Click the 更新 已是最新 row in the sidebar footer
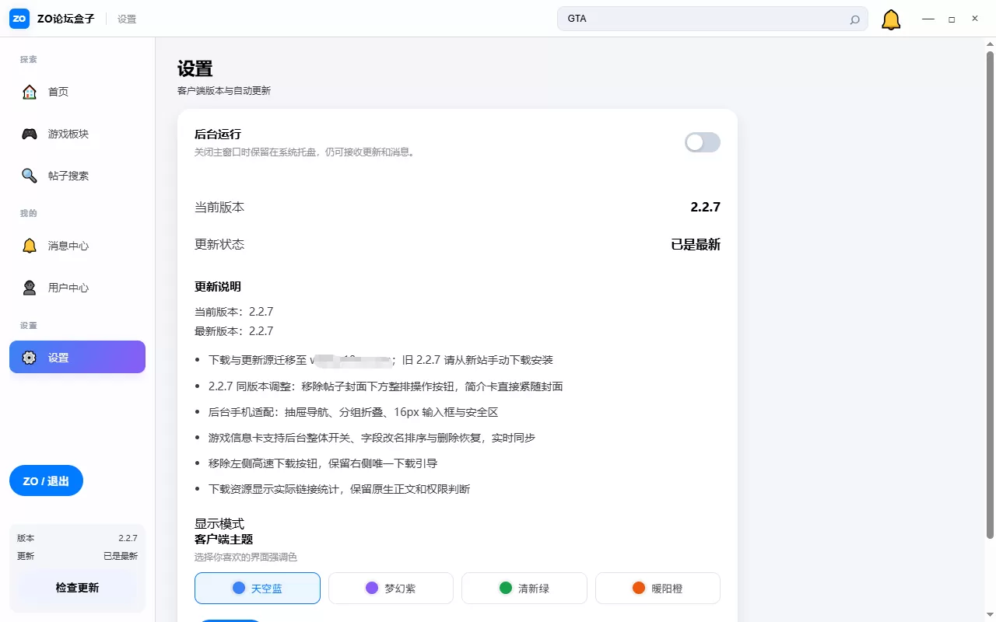The height and width of the screenshot is (622, 996). pos(77,556)
